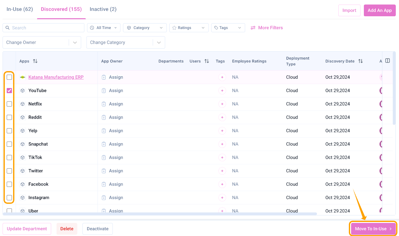Click Update Department button
Image resolution: width=399 pixels, height=236 pixels.
[27, 229]
